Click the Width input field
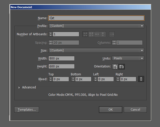Image resolution: width=160 pixels, height=127 pixels. click(62, 58)
